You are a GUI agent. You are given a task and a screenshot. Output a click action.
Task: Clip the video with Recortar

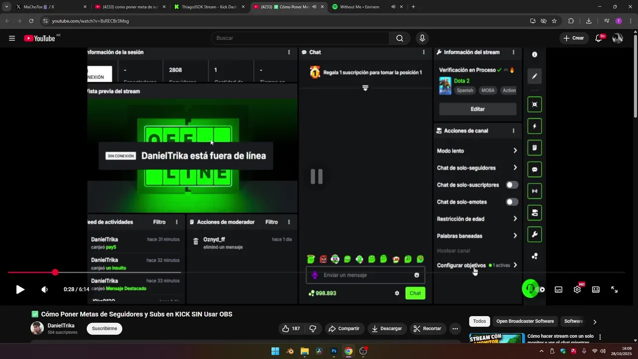pos(428,329)
